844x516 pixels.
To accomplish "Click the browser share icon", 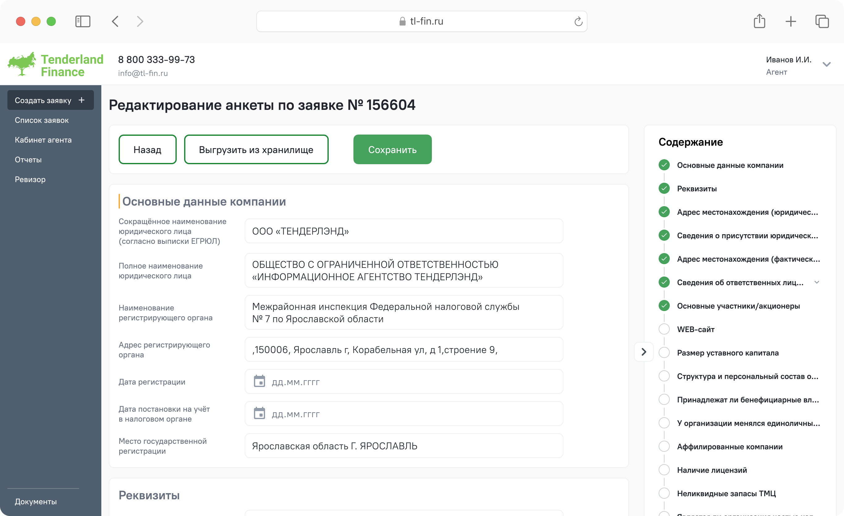I will pyautogui.click(x=759, y=21).
